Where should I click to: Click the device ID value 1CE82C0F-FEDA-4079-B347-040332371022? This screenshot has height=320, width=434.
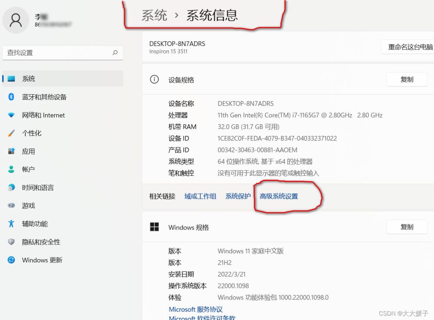tap(277, 139)
